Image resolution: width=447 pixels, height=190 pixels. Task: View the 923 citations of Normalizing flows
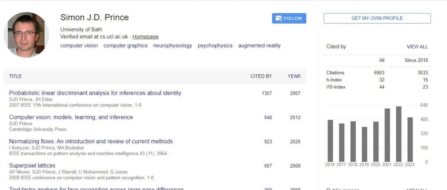[268, 142]
